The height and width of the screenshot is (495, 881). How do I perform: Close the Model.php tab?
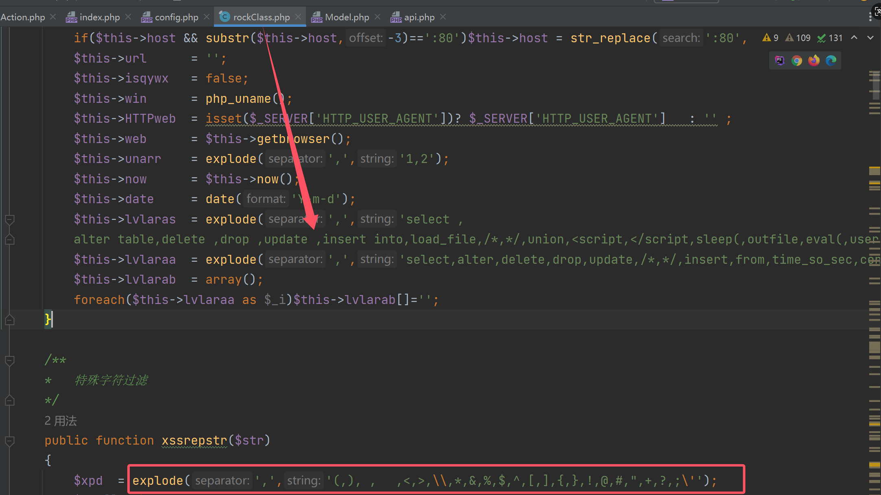(377, 17)
